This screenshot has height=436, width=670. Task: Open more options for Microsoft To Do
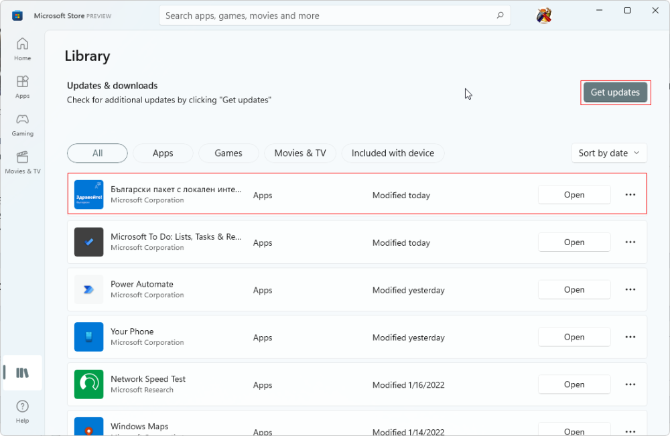[x=630, y=242]
